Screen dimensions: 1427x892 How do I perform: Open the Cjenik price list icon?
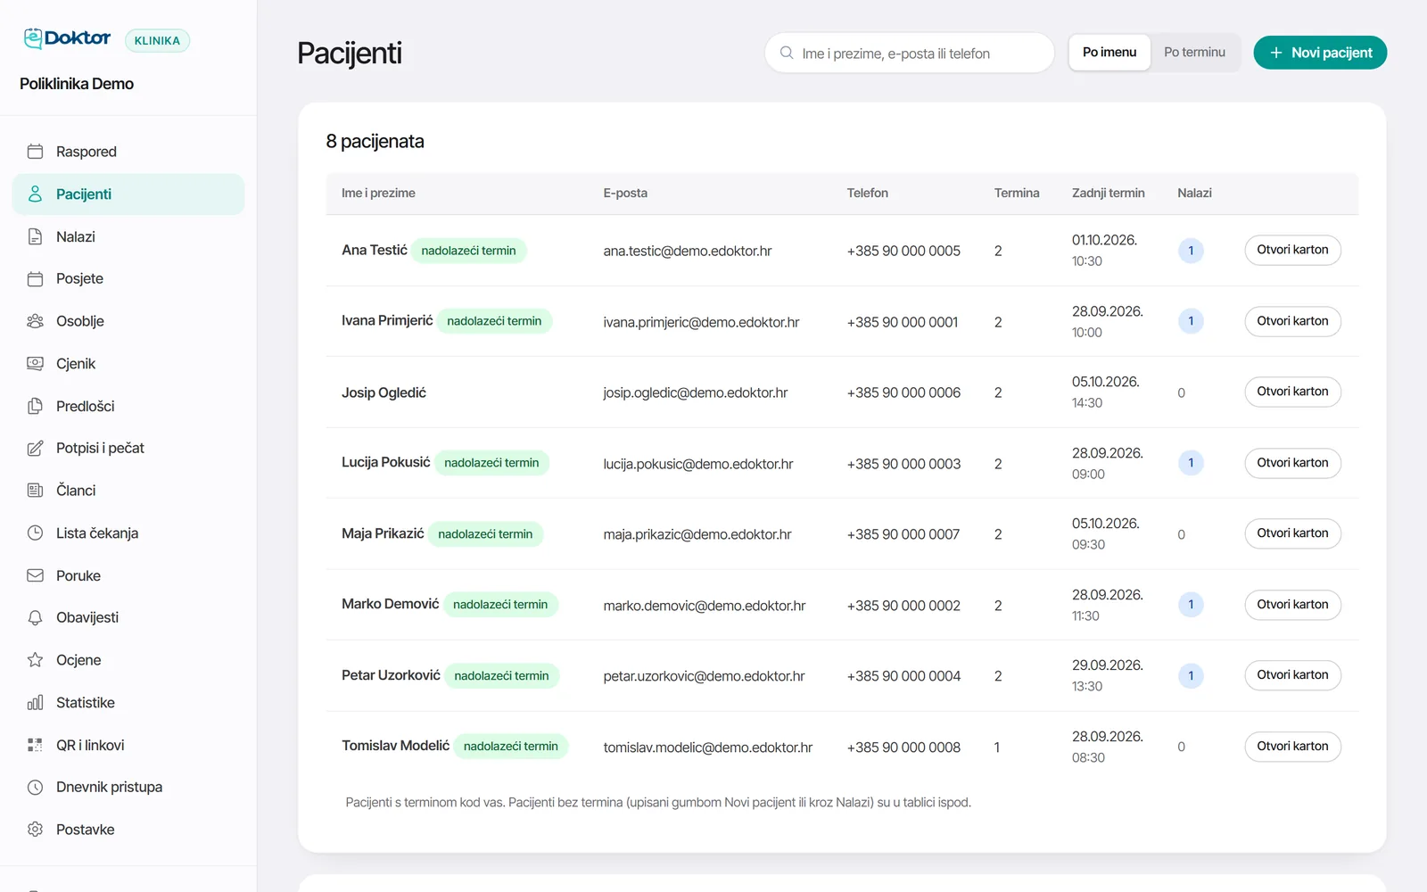(x=35, y=364)
